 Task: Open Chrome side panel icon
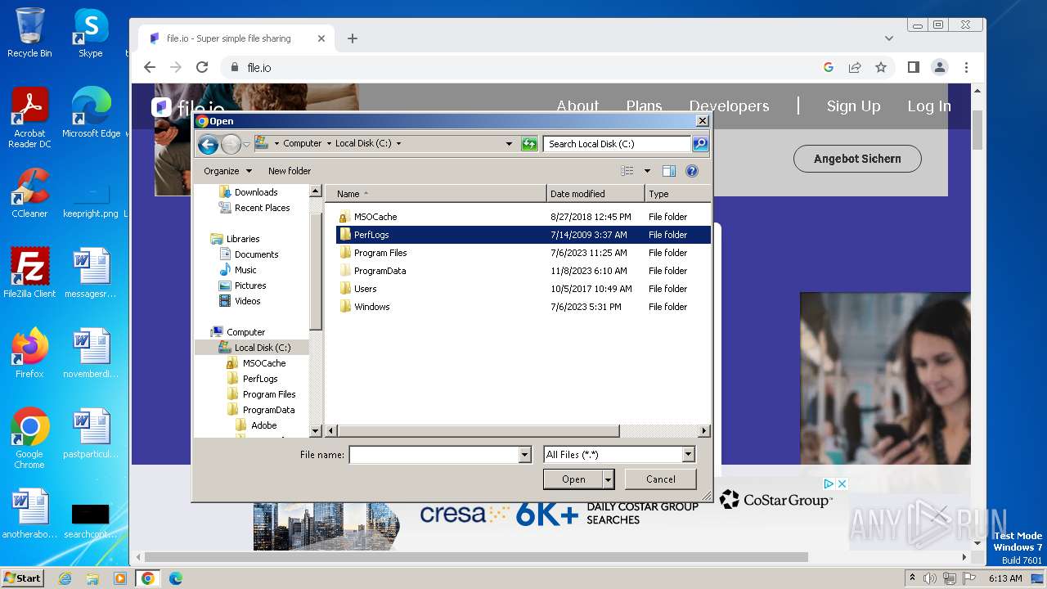[914, 67]
